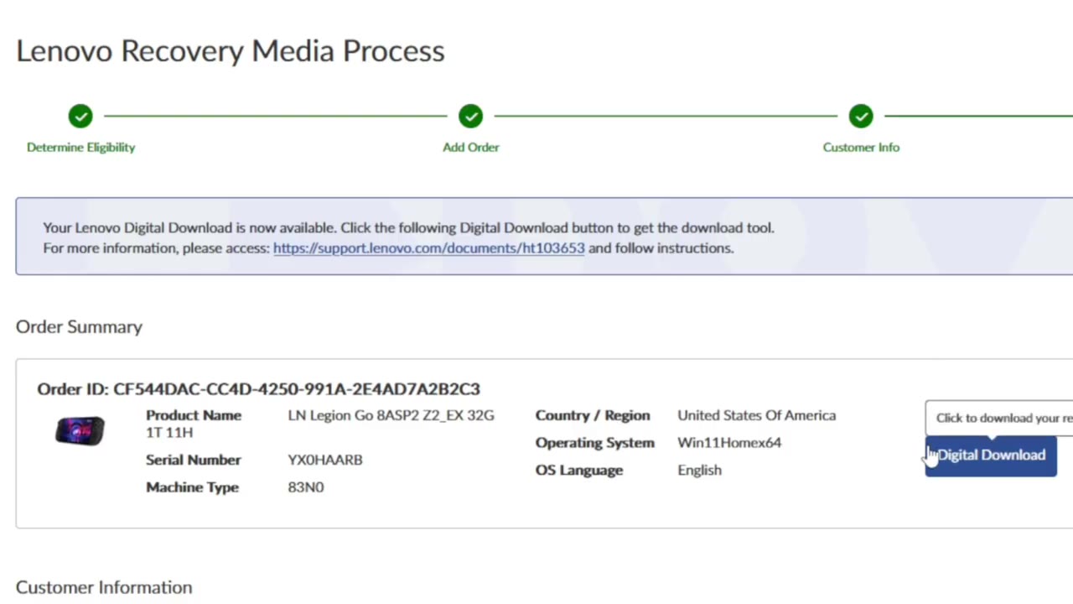Click the blue Digital Download button
The image size is (1073, 604).
[x=991, y=456]
